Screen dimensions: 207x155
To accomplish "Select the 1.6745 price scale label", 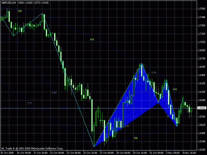I will [x=202, y=58].
